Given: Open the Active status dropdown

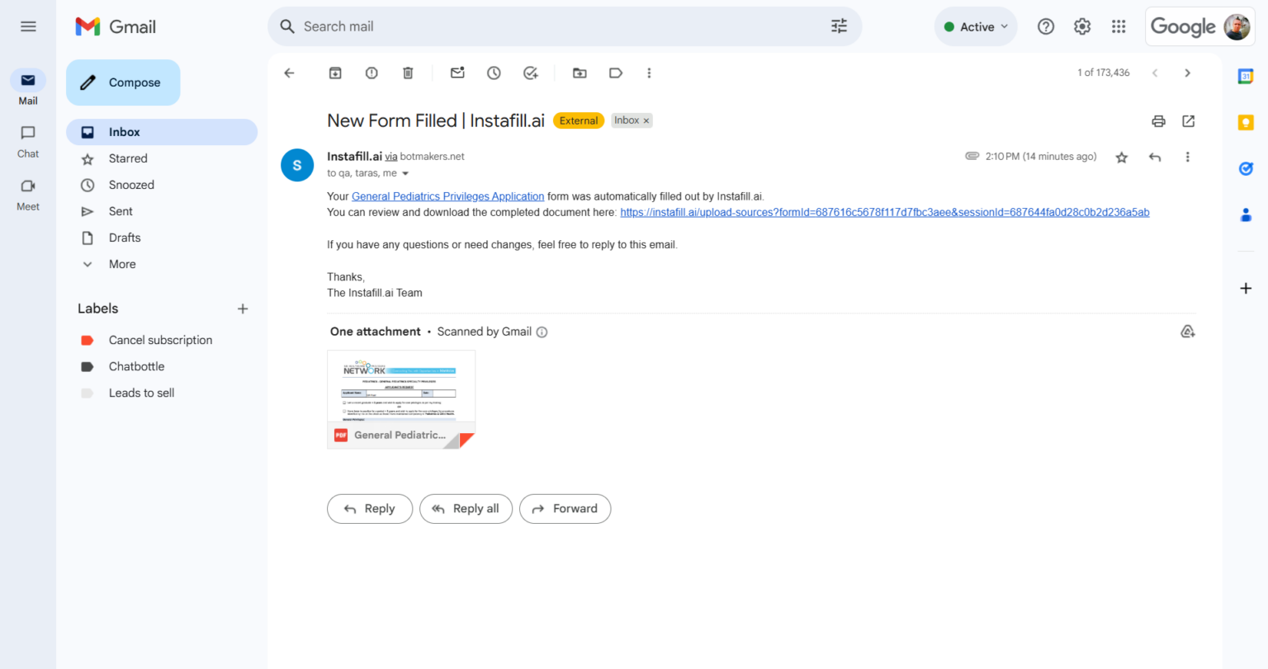Looking at the screenshot, I should tap(976, 26).
